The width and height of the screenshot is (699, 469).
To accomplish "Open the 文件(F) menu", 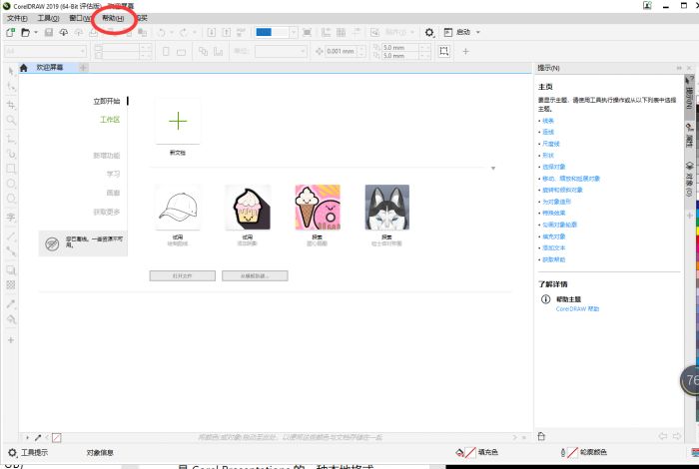I will pyautogui.click(x=18, y=18).
